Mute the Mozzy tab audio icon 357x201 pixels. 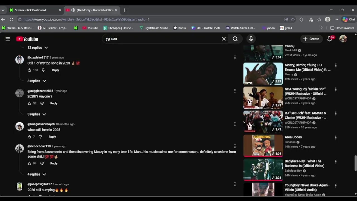coord(73,10)
